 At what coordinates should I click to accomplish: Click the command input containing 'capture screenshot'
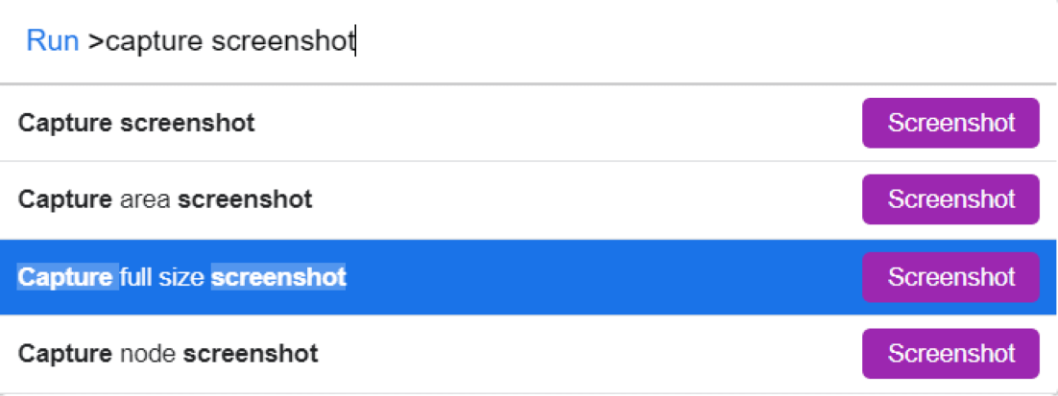tap(529, 42)
